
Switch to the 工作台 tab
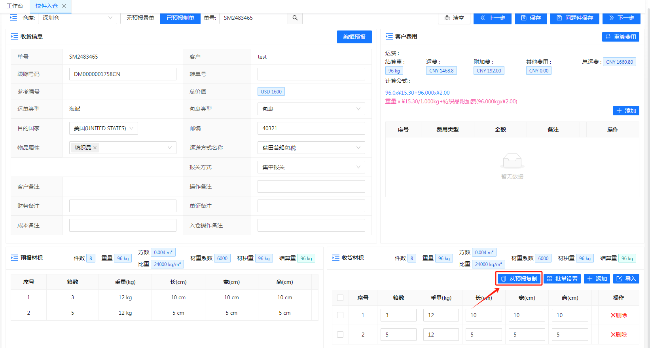[15, 6]
